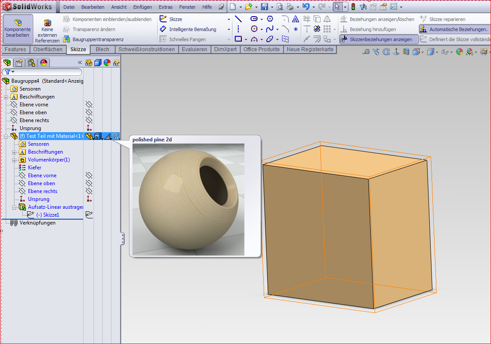Select the Intelligente Bemaßung dimension tool

point(192,29)
